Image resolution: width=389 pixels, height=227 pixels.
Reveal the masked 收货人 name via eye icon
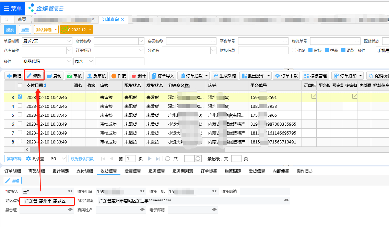[x=70, y=191]
